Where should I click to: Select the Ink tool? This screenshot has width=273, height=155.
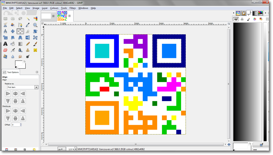click(20, 50)
